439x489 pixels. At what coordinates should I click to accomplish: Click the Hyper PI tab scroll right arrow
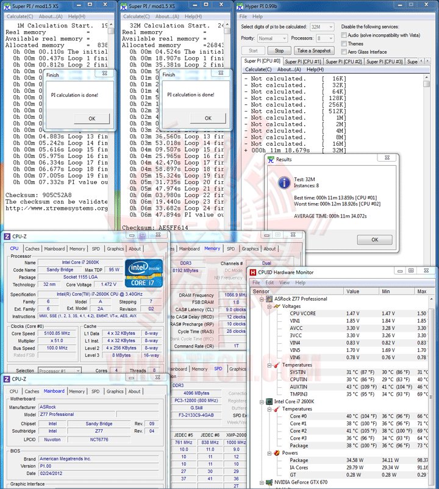[x=427, y=61]
